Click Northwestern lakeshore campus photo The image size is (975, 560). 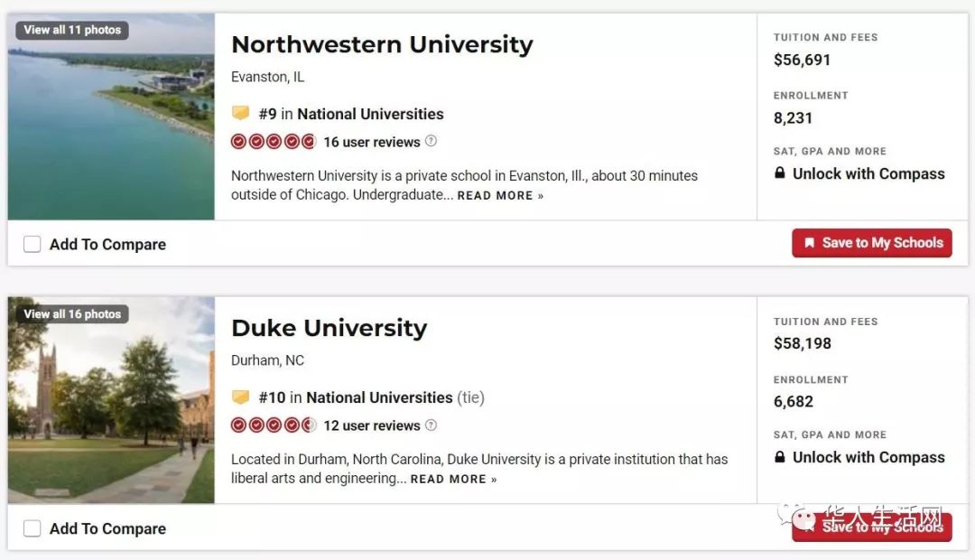tap(111, 117)
